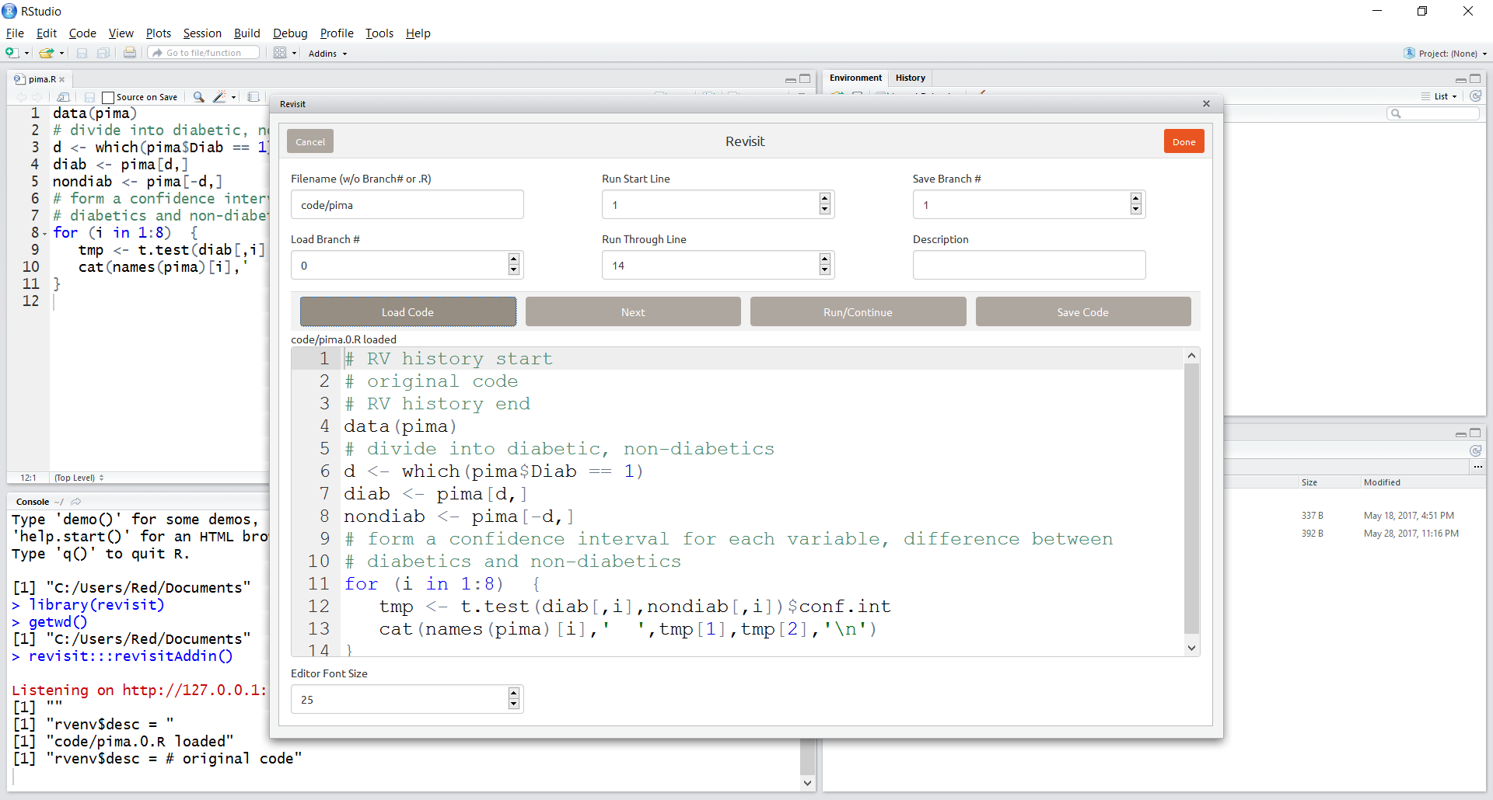Click the orange Done button
1493x800 pixels.
point(1184,141)
